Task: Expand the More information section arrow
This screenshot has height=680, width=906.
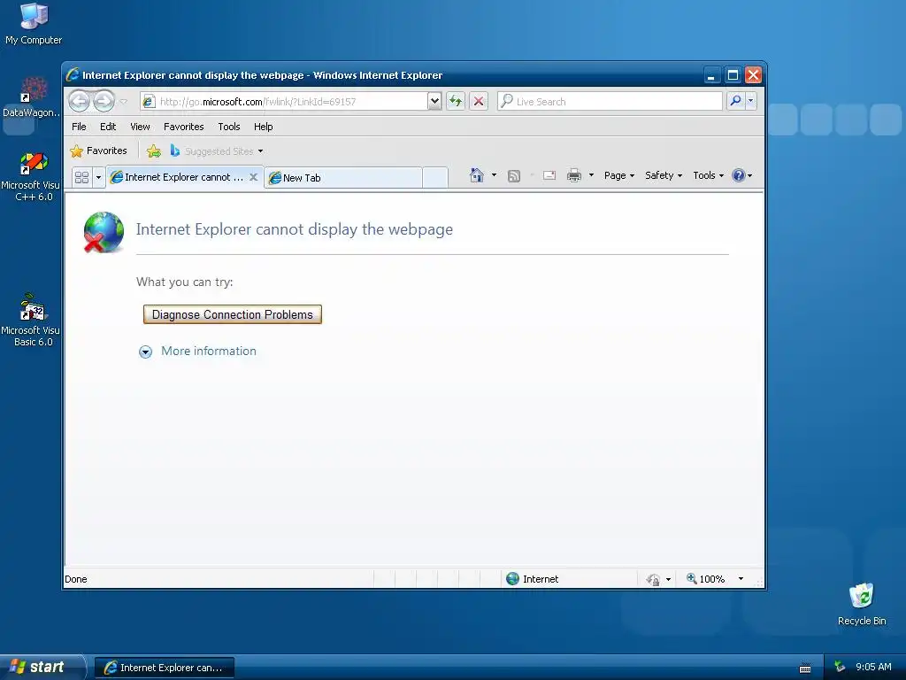Action: tap(146, 352)
